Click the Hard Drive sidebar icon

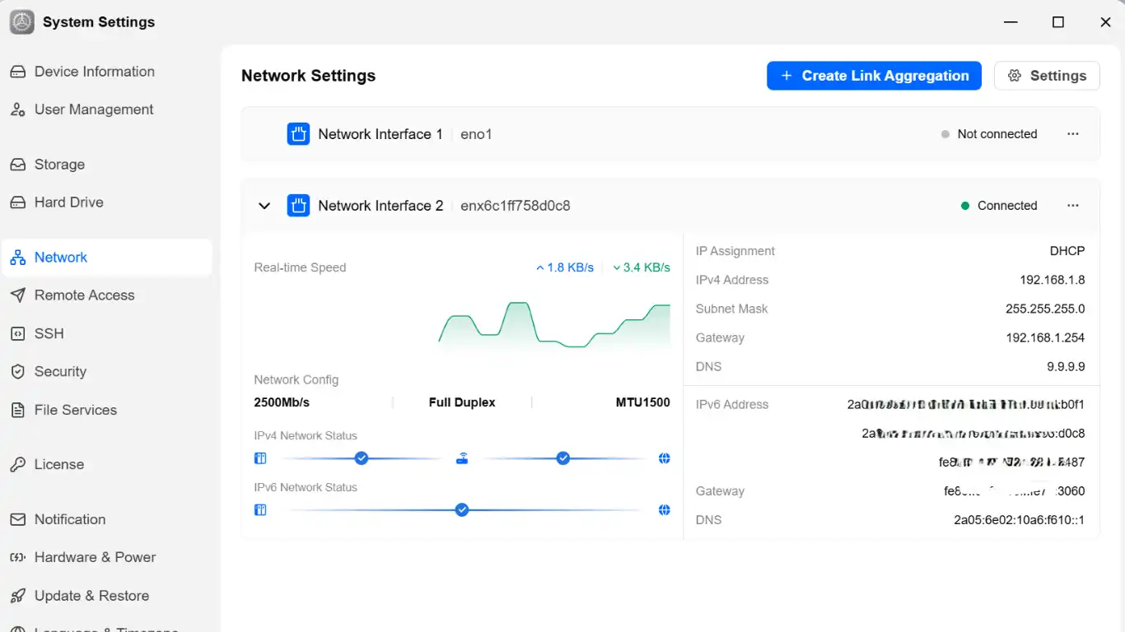tap(17, 203)
